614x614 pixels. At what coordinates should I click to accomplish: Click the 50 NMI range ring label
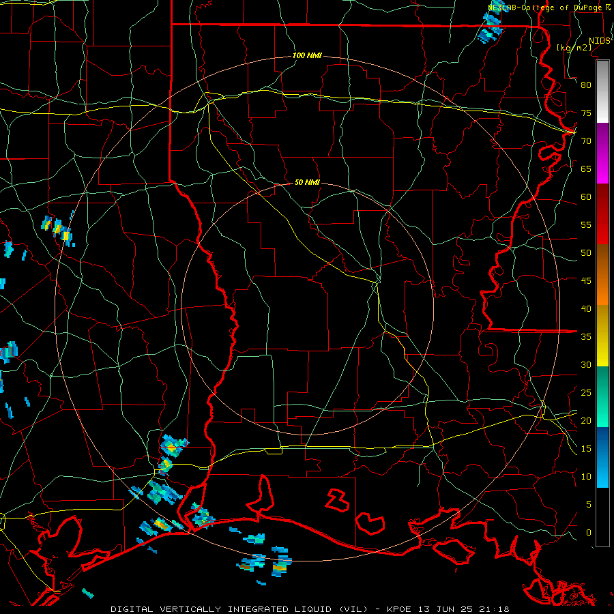pyautogui.click(x=307, y=182)
